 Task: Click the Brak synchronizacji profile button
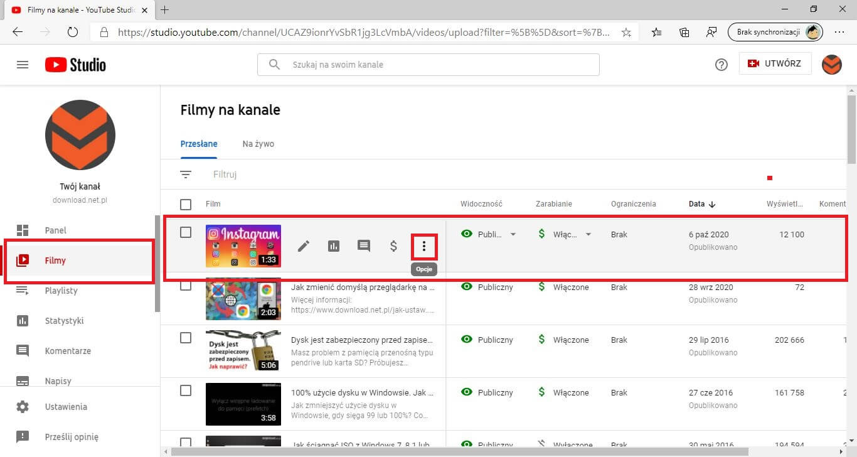(x=775, y=33)
